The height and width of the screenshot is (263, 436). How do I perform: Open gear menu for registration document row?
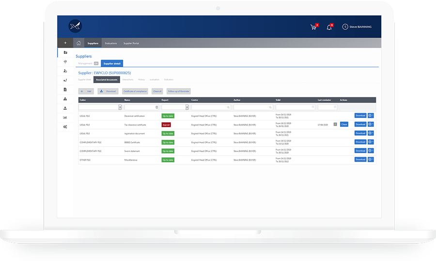coord(371,133)
